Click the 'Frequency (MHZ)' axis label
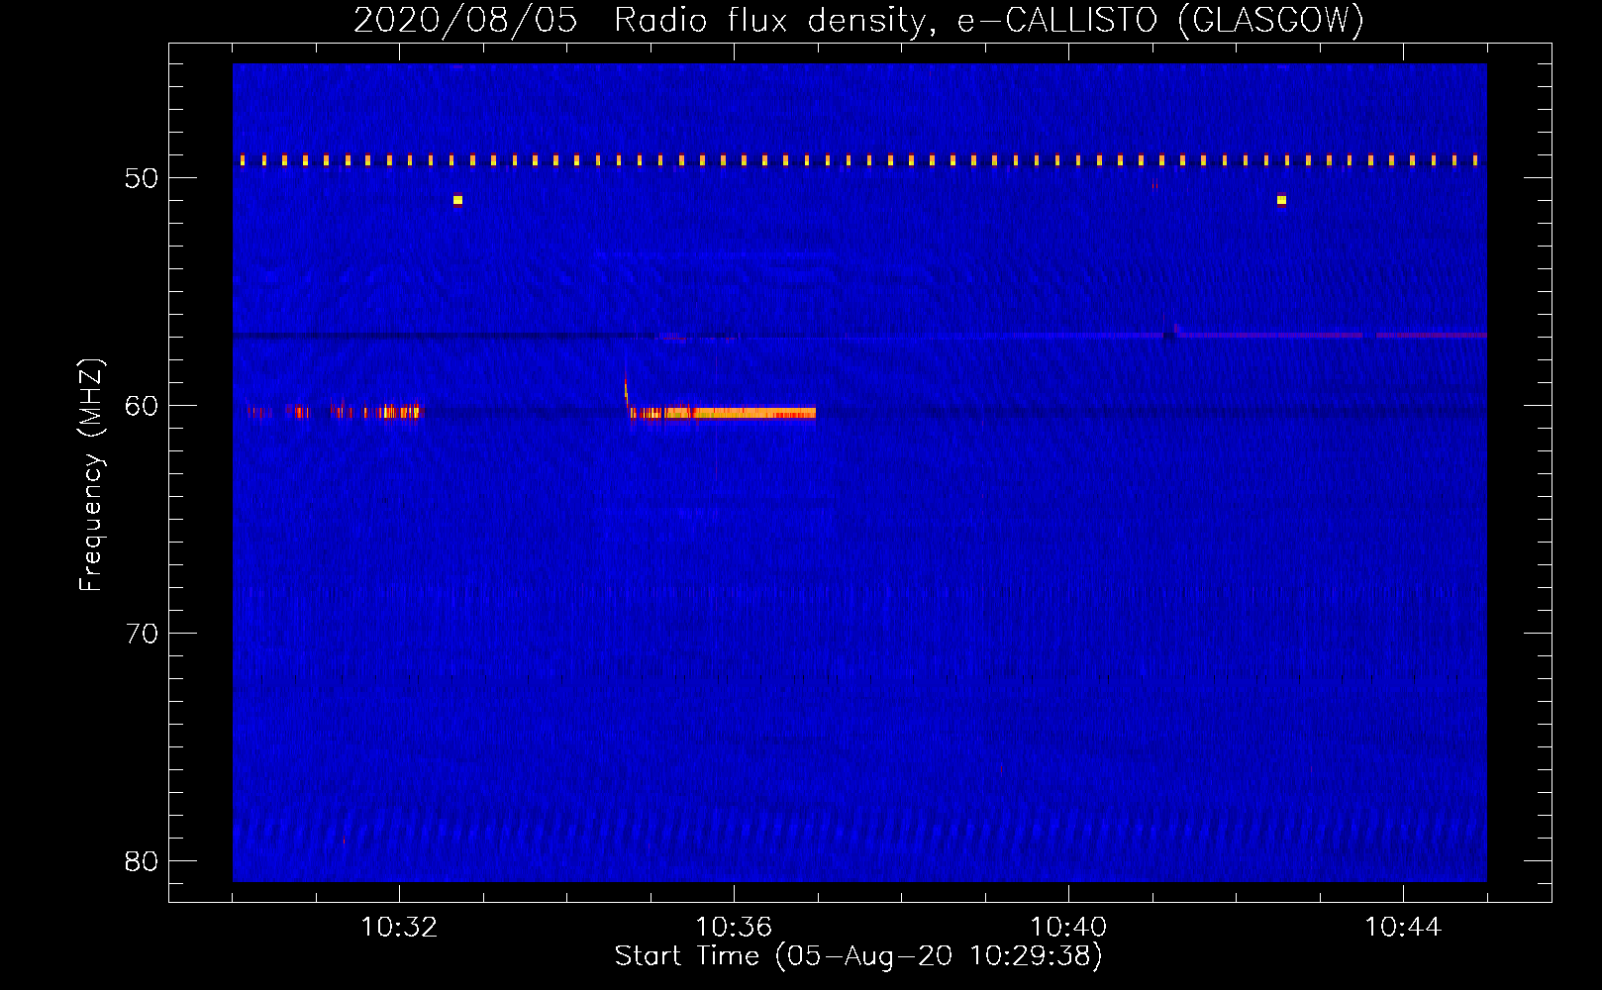The height and width of the screenshot is (990, 1602). (91, 475)
